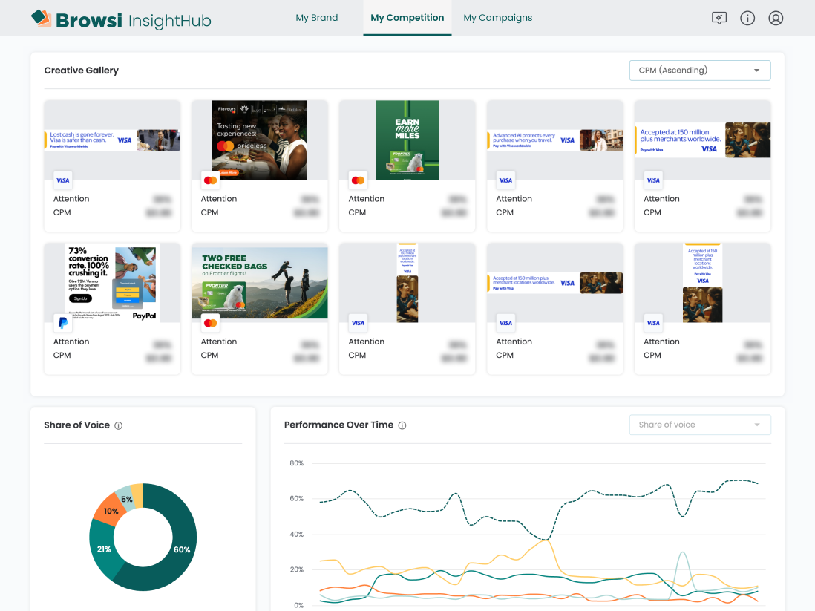Image resolution: width=815 pixels, height=611 pixels.
Task: Click the 0% axis label on the chart
Action: click(299, 605)
